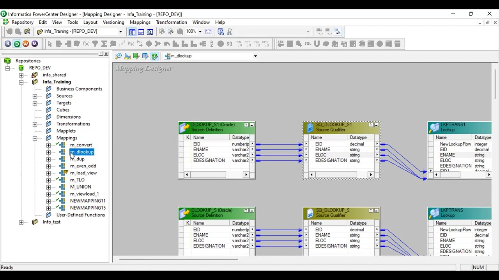Select the pointer arrow tool
This screenshot has width=499, height=280.
point(50,44)
